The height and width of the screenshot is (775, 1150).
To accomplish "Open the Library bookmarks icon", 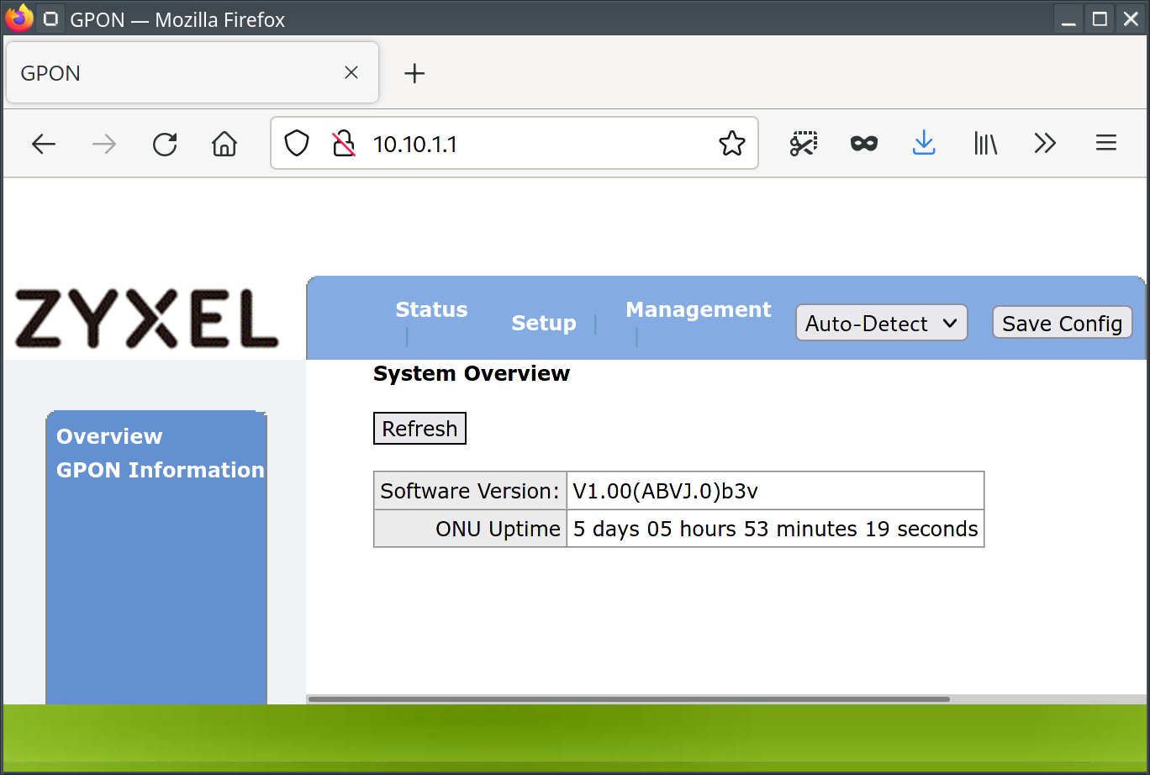I will 985,145.
